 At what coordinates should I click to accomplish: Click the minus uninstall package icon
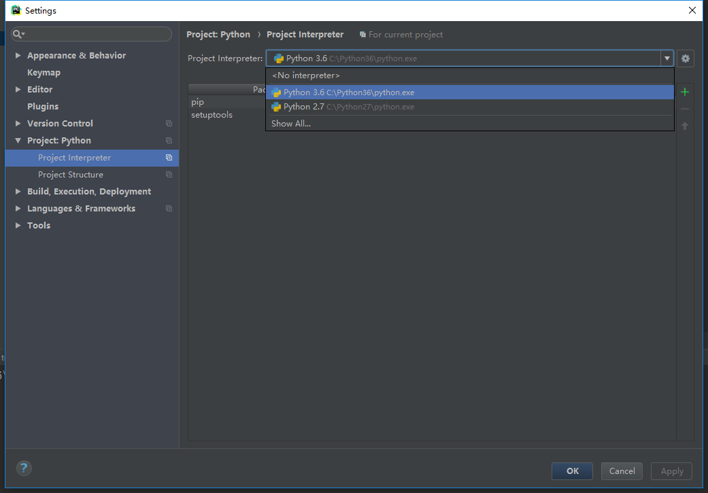coord(684,109)
